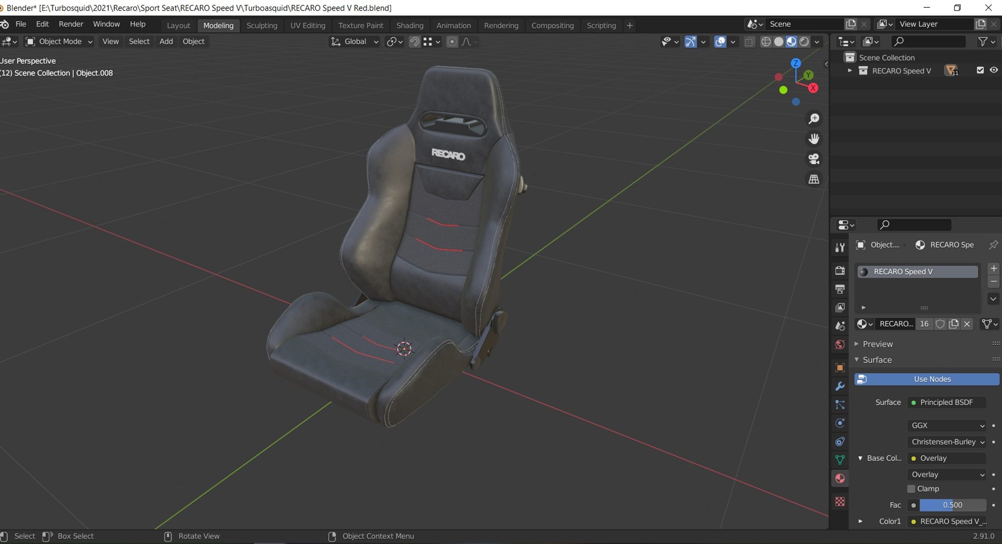Expand the Color1 row
This screenshot has height=544, width=1002.
point(860,521)
